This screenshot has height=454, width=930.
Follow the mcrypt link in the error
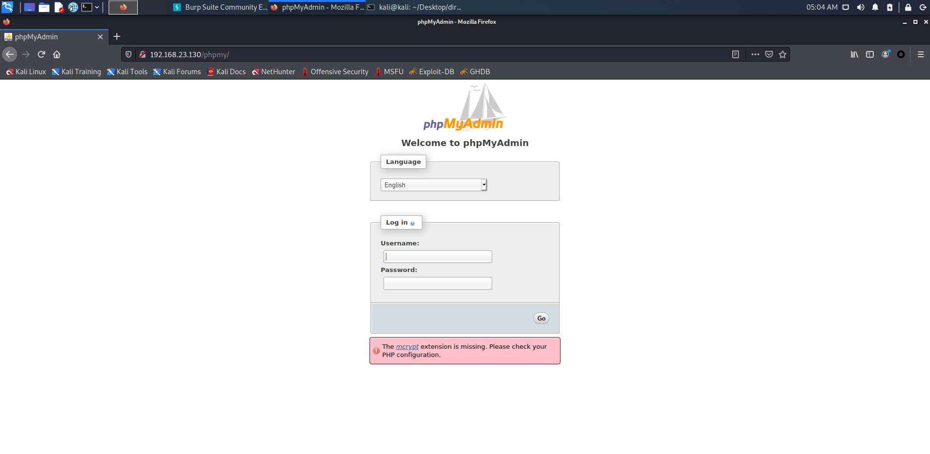tap(407, 346)
